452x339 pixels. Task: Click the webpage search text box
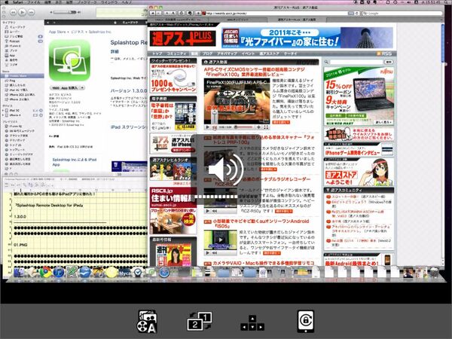coord(356,62)
